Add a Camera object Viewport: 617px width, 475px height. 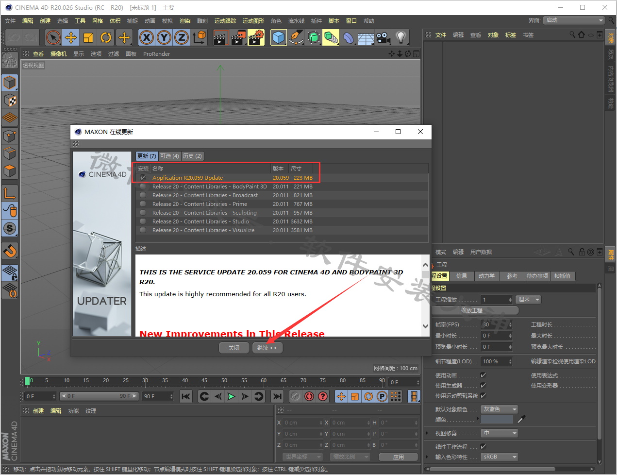click(x=384, y=37)
